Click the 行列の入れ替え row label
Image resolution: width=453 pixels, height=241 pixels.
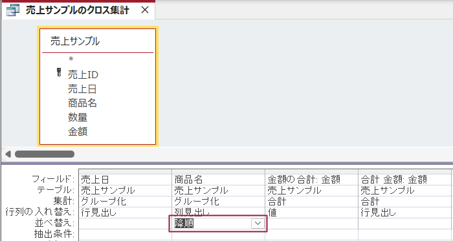[40, 212]
